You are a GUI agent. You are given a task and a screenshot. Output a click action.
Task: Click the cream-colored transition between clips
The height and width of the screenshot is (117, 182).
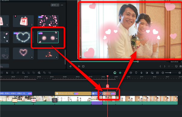(15, 100)
